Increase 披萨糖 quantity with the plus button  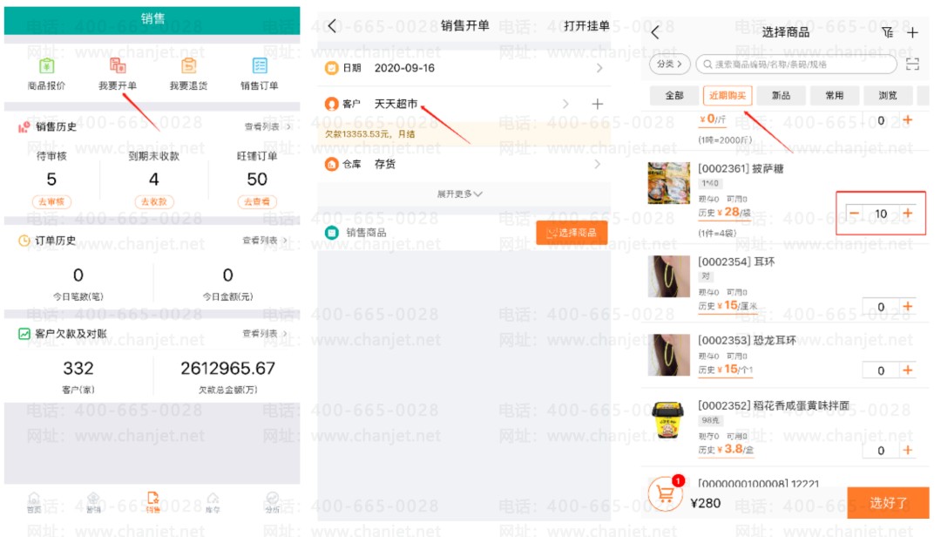pos(908,214)
